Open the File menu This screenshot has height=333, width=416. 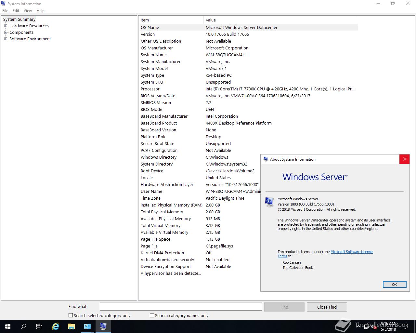5,10
